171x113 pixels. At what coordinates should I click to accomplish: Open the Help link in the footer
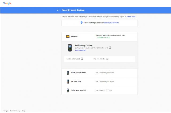coord(24,111)
